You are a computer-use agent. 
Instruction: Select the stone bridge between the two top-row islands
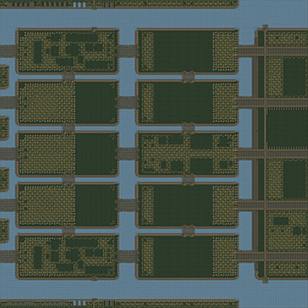coord(128,51)
